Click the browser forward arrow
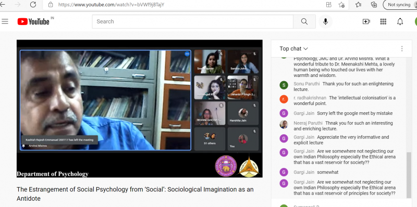Viewport: 417px width, 207px height. (18, 5)
